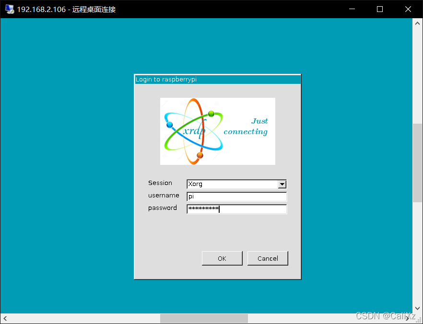The height and width of the screenshot is (324, 423).
Task: Click the 'Login to raspberrypi' dialog title
Action: [166, 80]
